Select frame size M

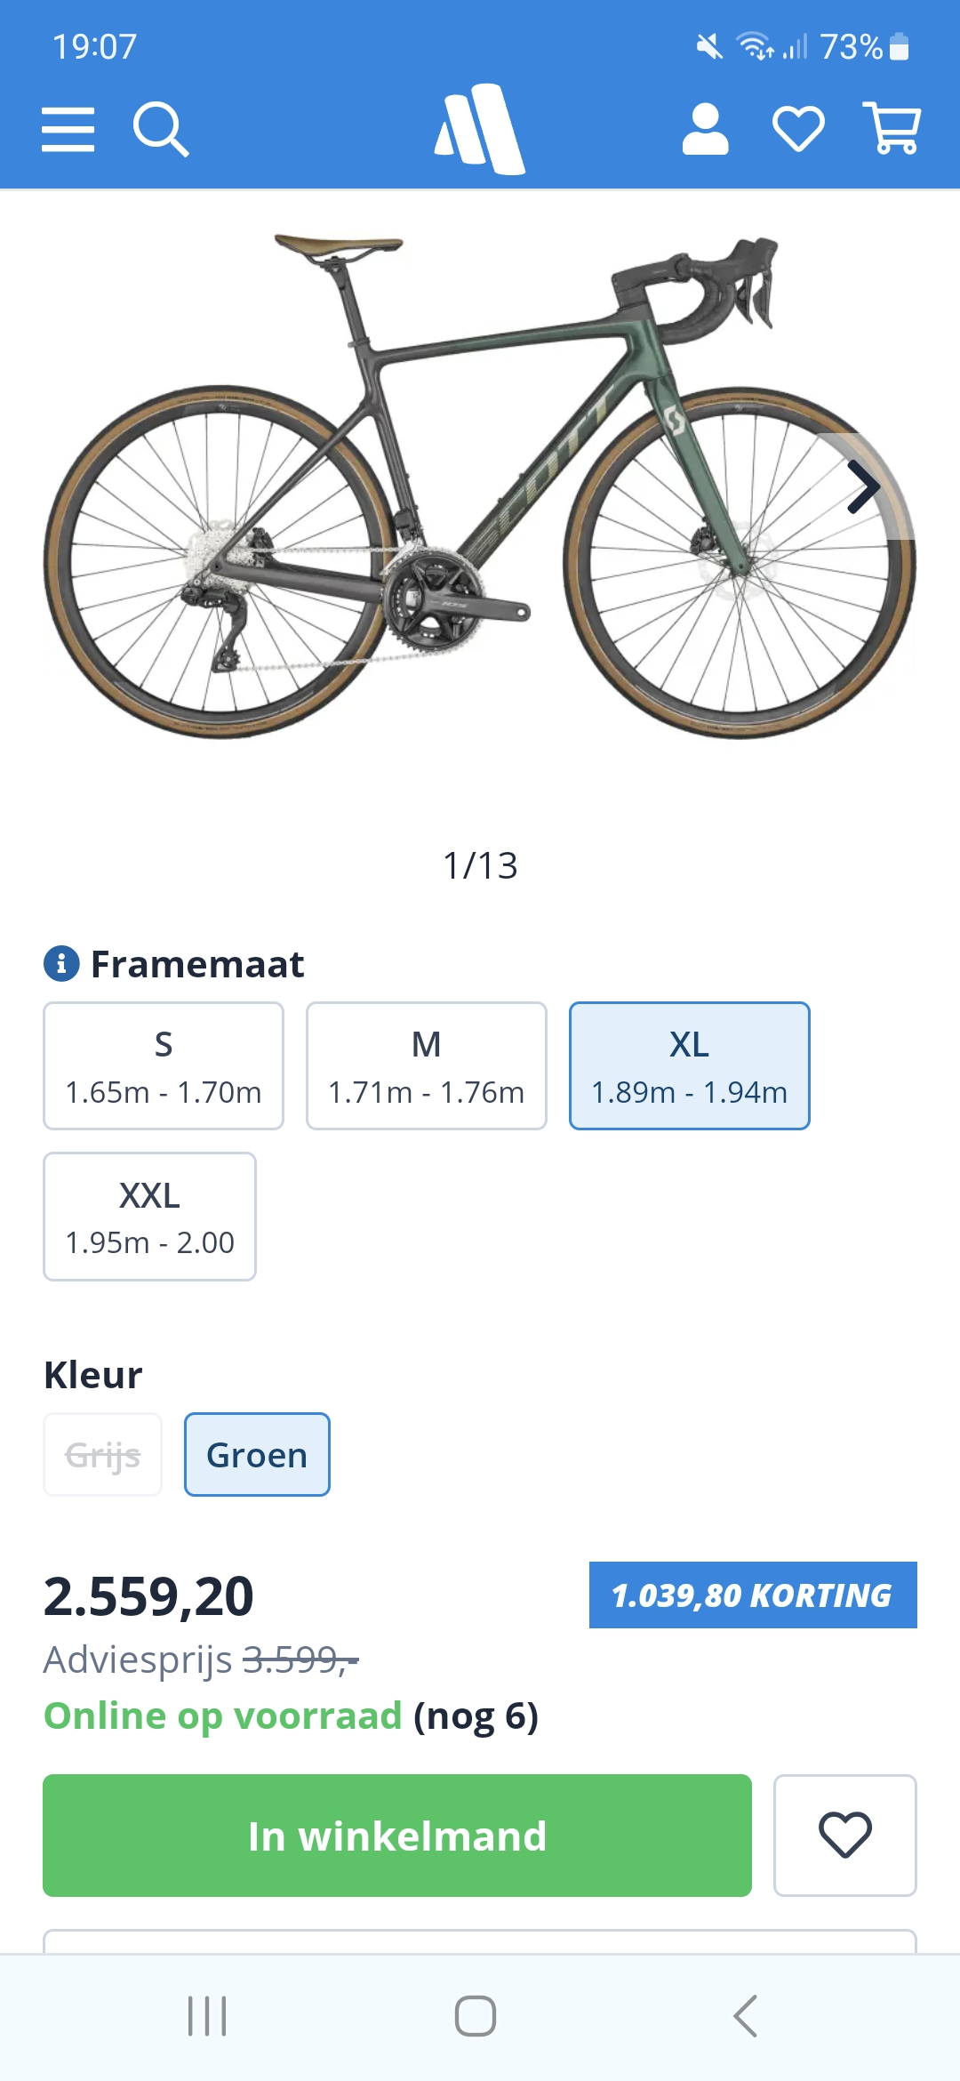[427, 1065]
